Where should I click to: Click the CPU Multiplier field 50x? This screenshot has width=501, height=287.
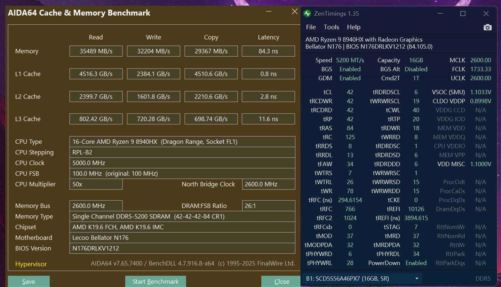[x=96, y=184]
